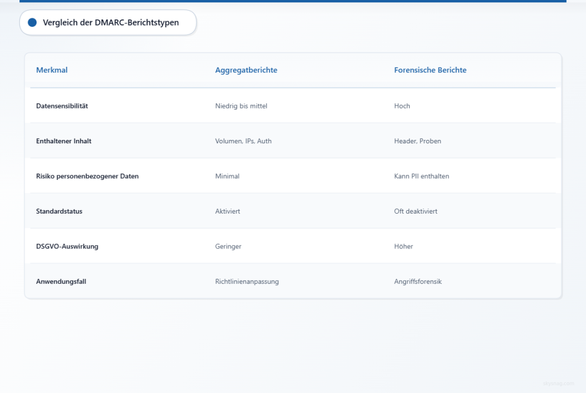Click the 'Datensensibilität' row label
Image resolution: width=586 pixels, height=393 pixels.
(x=62, y=106)
